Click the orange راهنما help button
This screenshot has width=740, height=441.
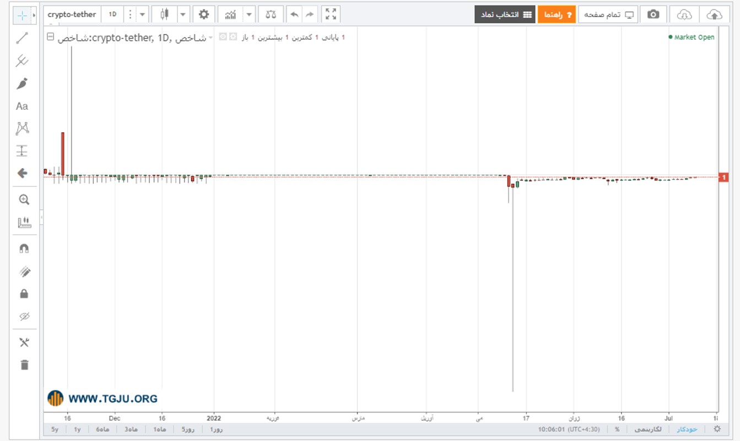[557, 14]
